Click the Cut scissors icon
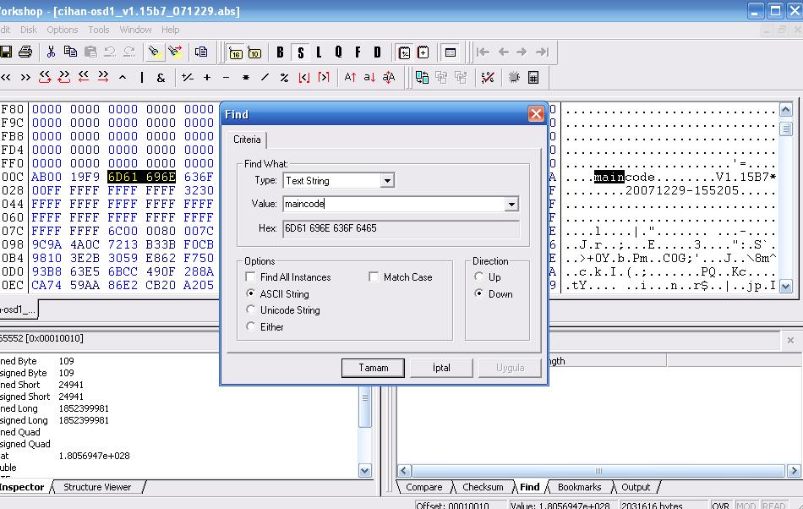Image resolution: width=803 pixels, height=509 pixels. point(52,52)
